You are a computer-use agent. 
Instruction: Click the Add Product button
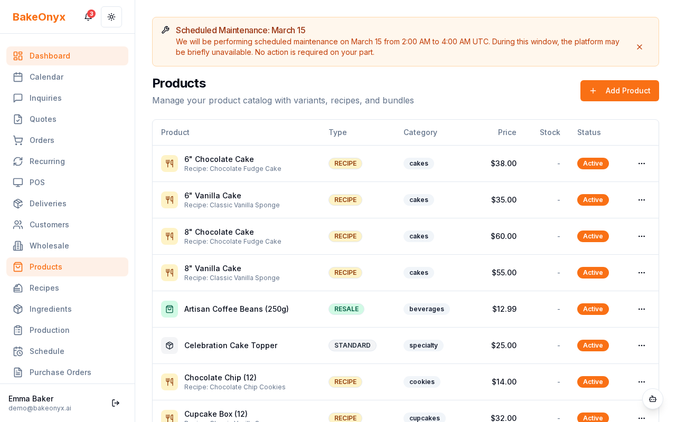pos(619,91)
